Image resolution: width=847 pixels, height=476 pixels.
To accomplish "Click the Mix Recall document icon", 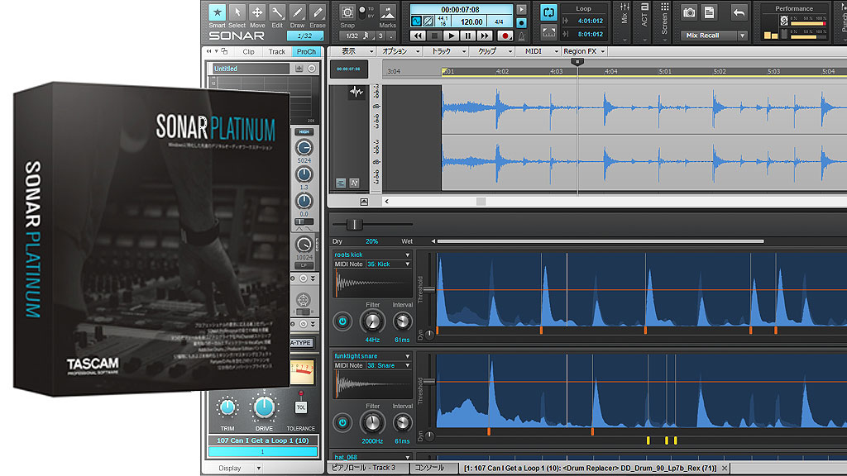I will (x=709, y=13).
